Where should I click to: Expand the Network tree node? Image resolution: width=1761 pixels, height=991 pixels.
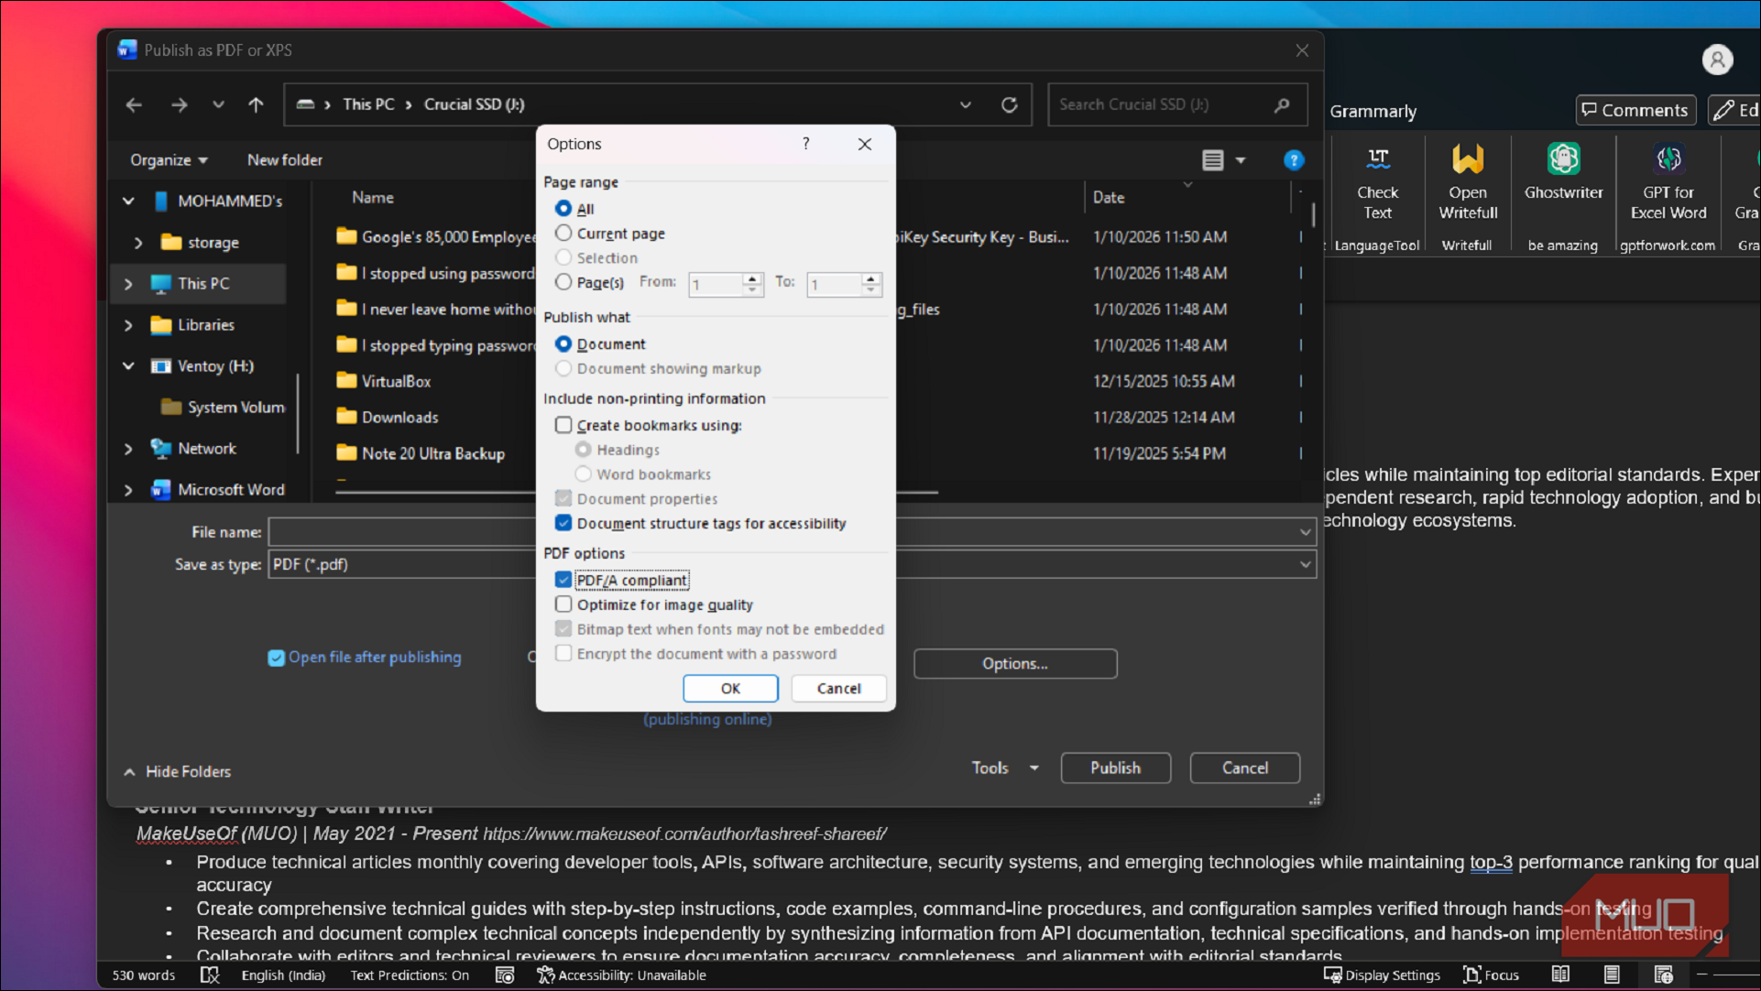(x=128, y=449)
